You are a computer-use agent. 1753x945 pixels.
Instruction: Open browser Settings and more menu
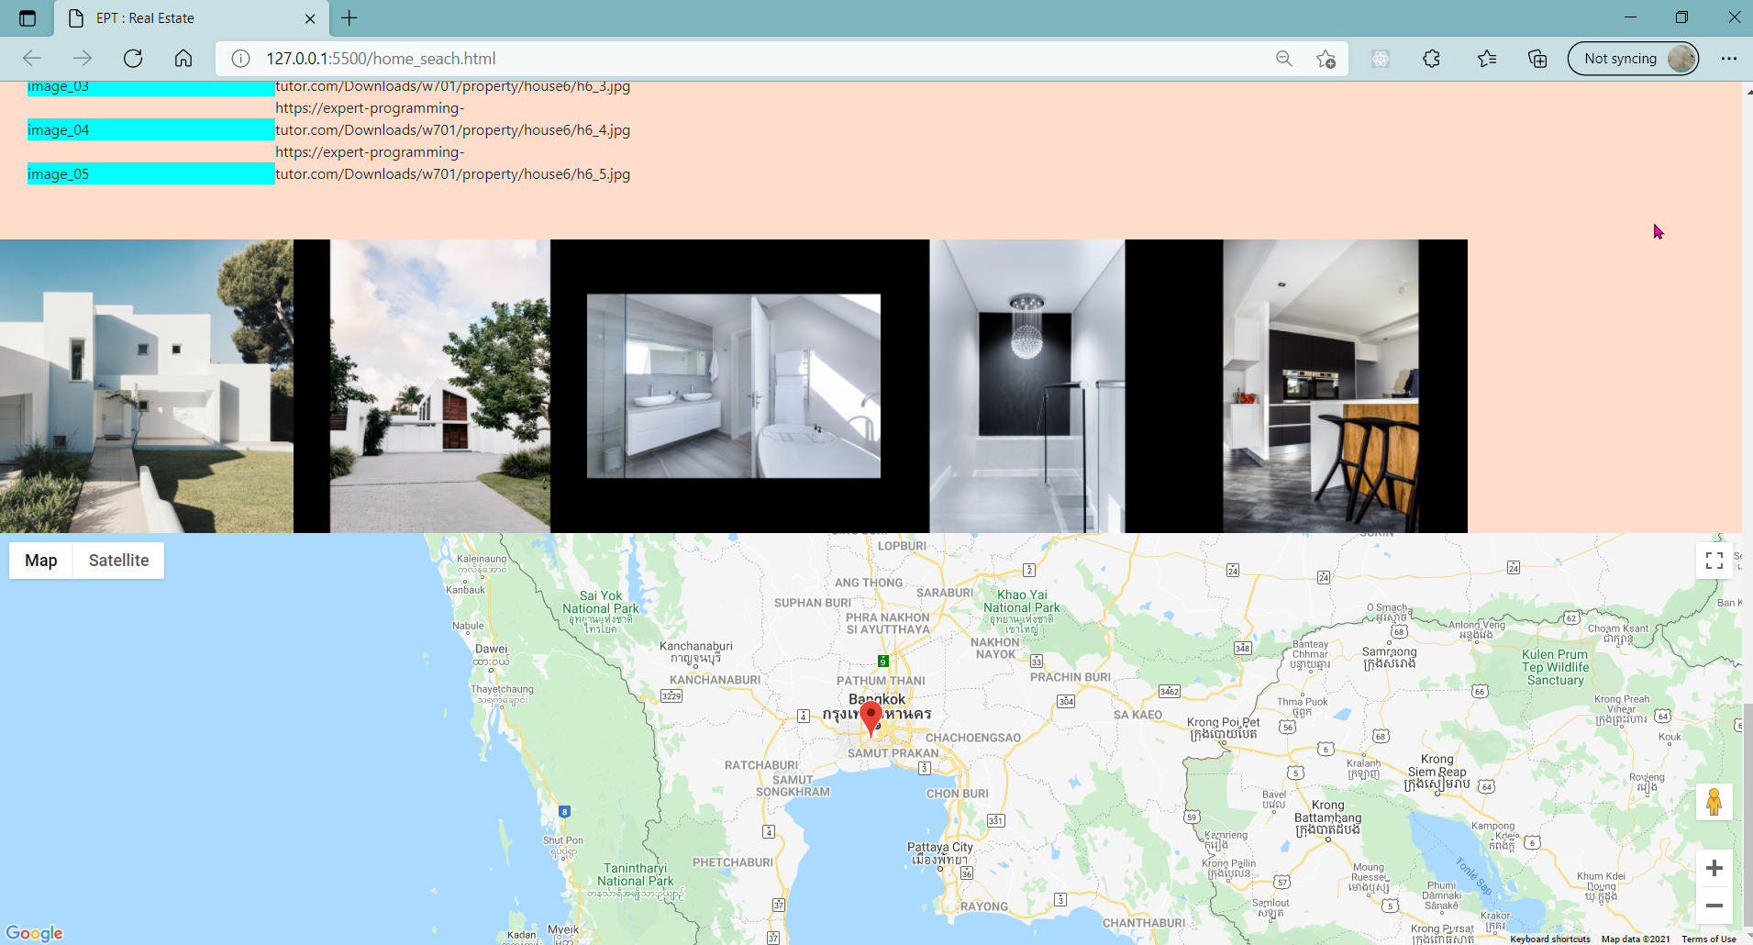click(x=1729, y=59)
